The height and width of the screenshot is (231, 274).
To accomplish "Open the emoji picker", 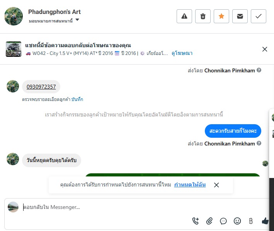I will tap(237, 221).
